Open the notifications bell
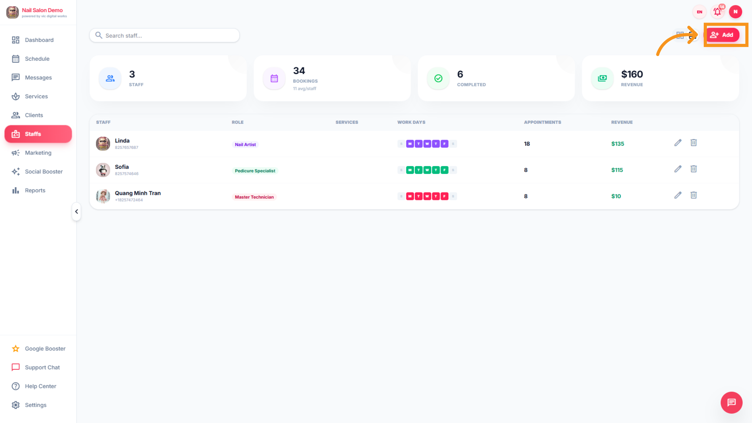The width and height of the screenshot is (752, 423). (718, 12)
